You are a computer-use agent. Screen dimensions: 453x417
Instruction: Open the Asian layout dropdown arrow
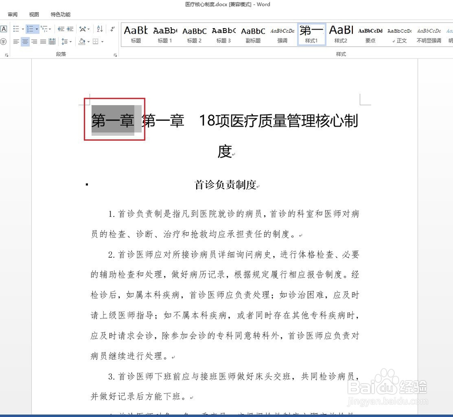pos(88,29)
